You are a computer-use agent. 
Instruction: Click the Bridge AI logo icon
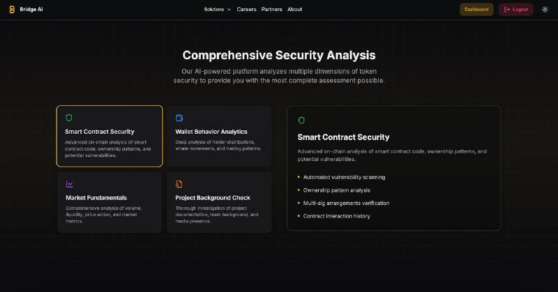point(12,10)
